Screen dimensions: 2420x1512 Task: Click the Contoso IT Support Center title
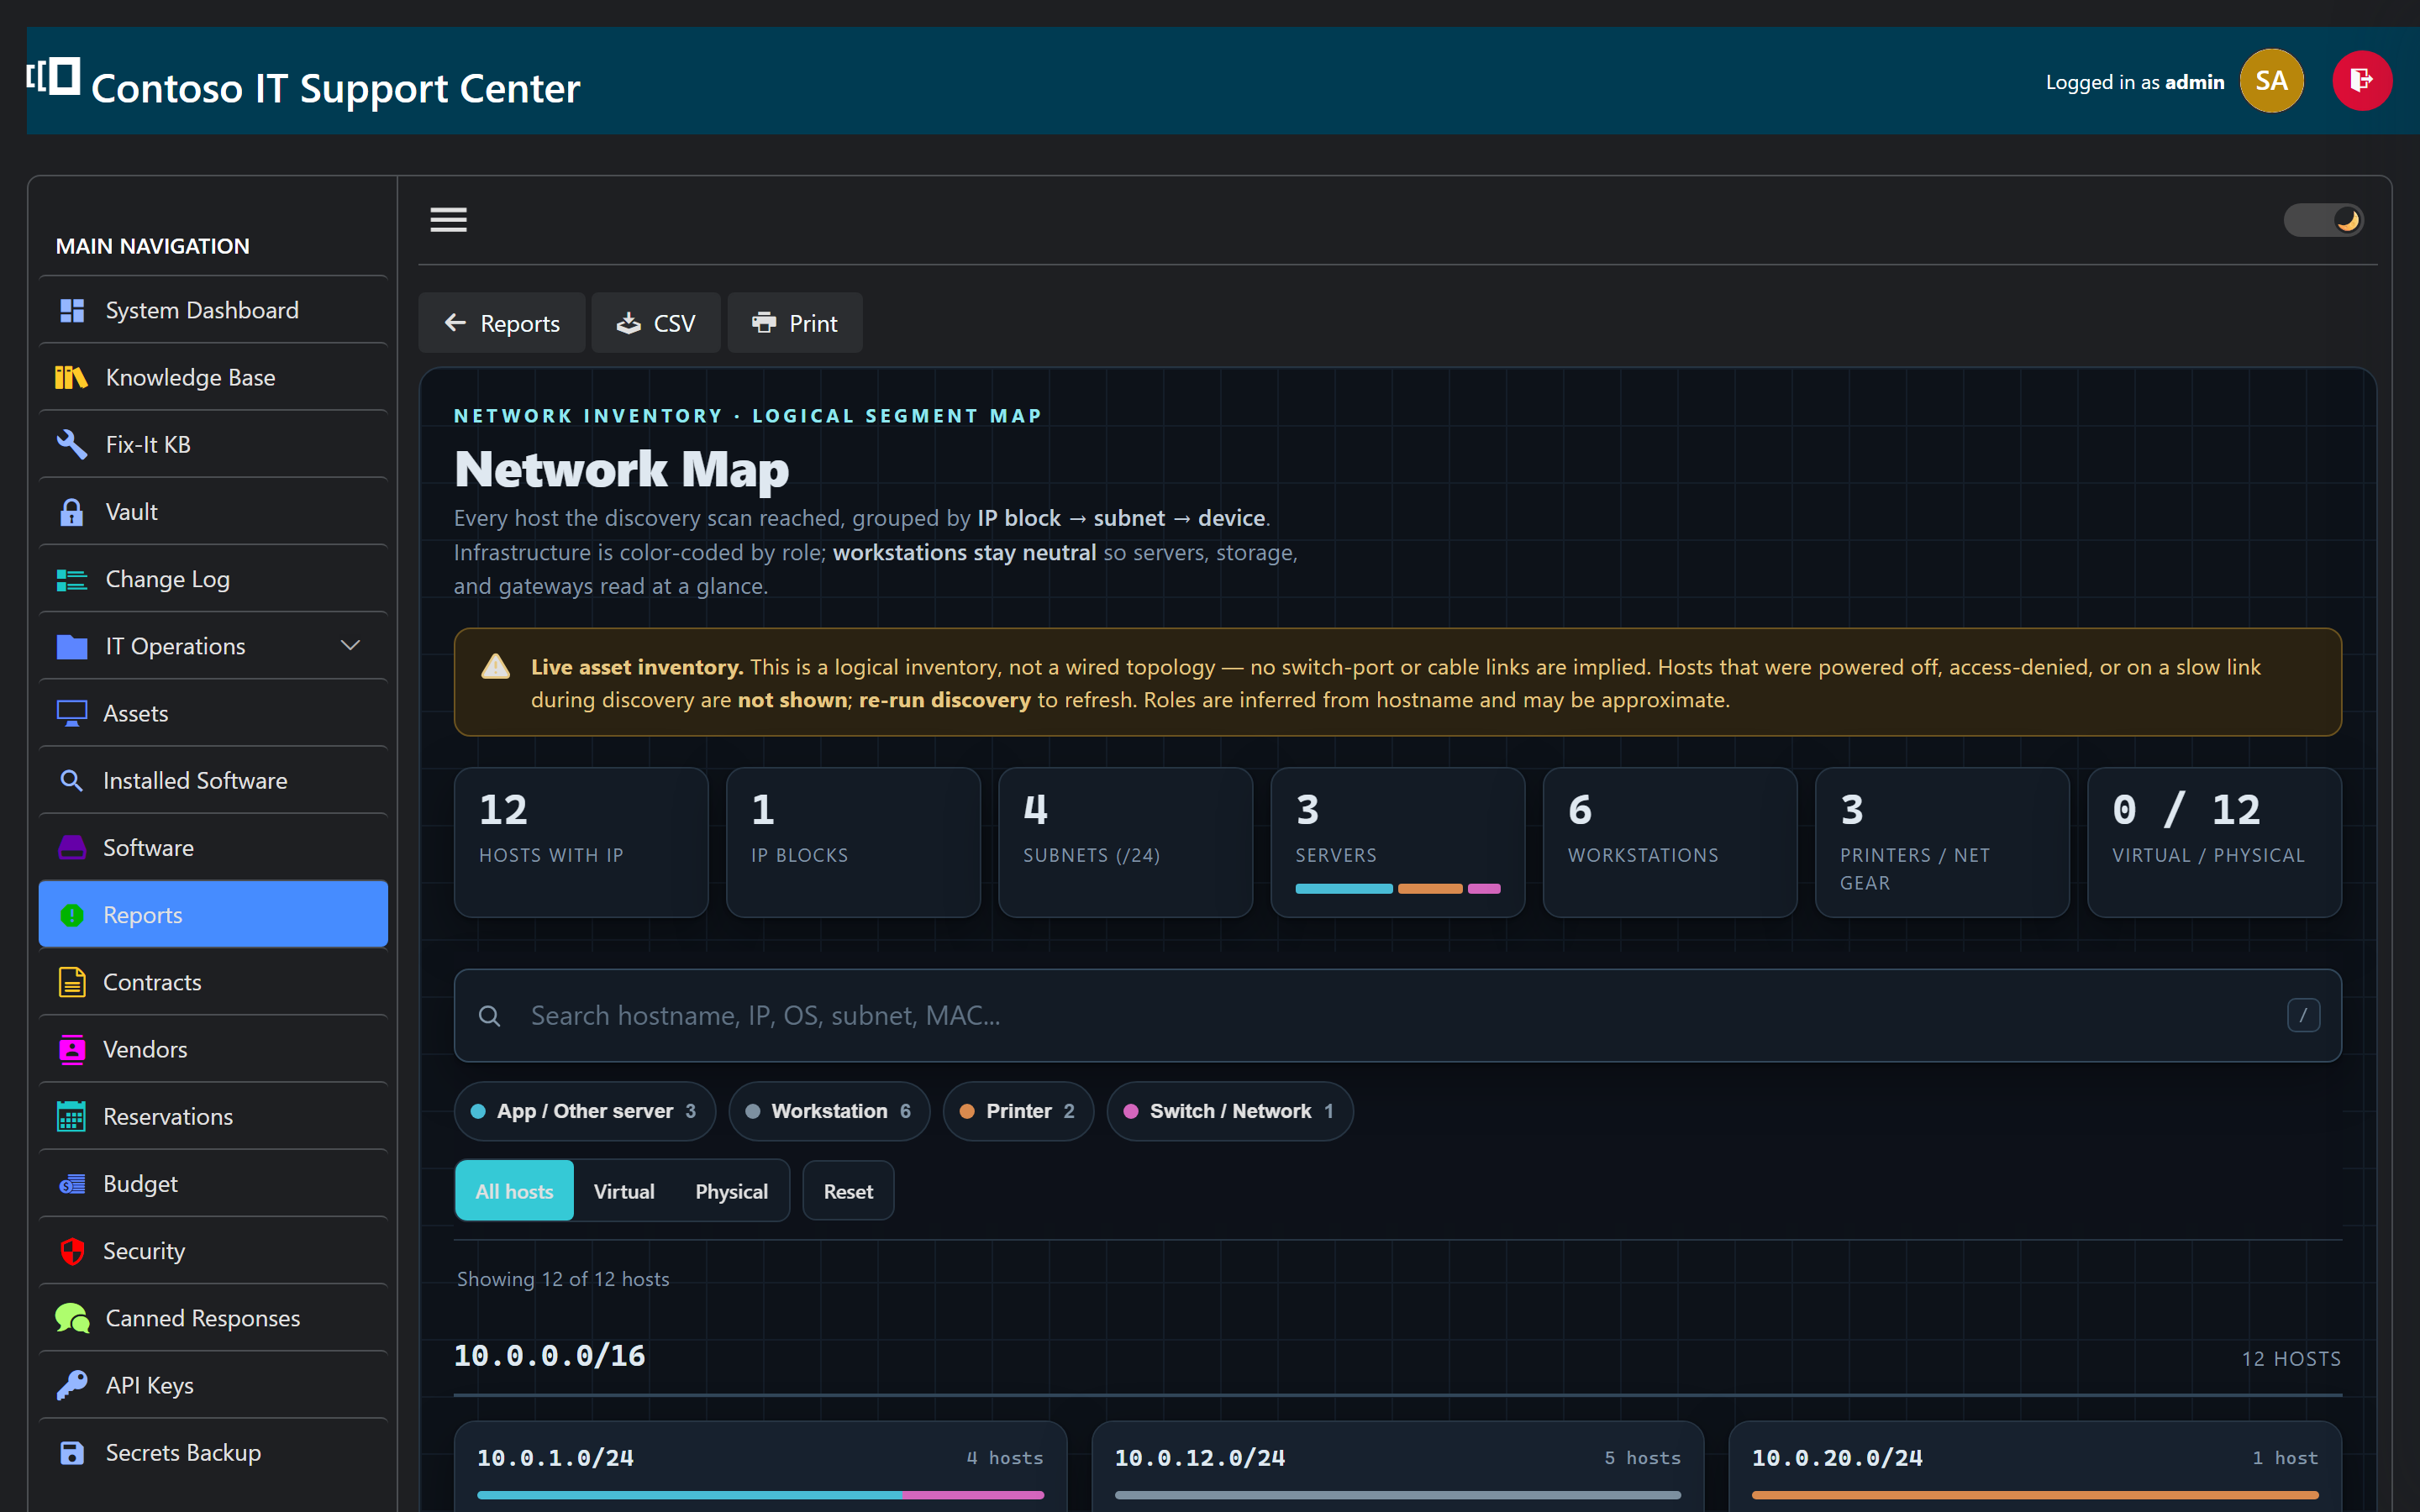click(x=335, y=88)
